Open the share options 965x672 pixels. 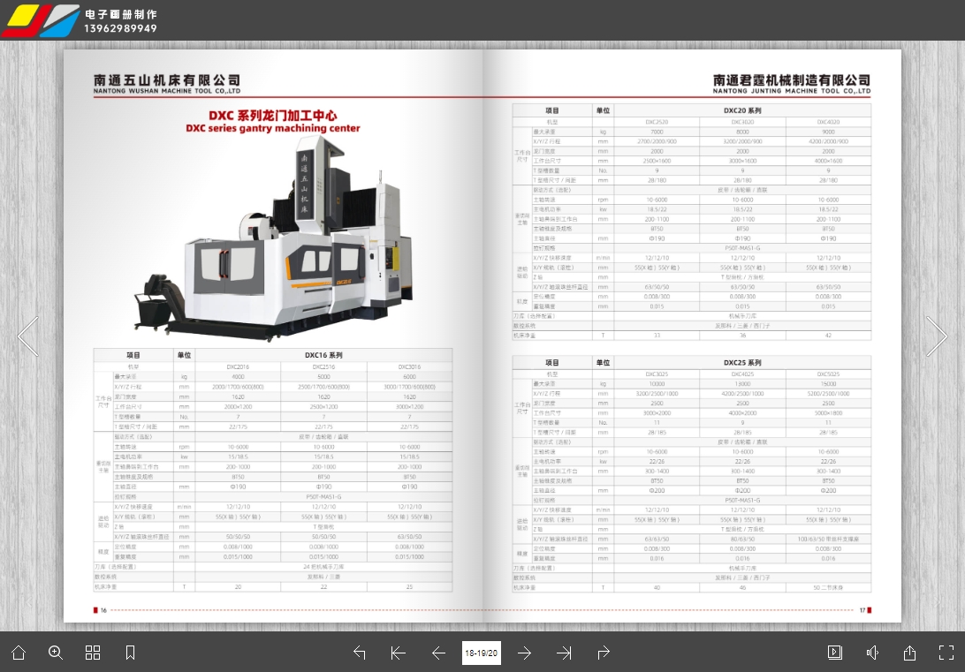(x=909, y=653)
